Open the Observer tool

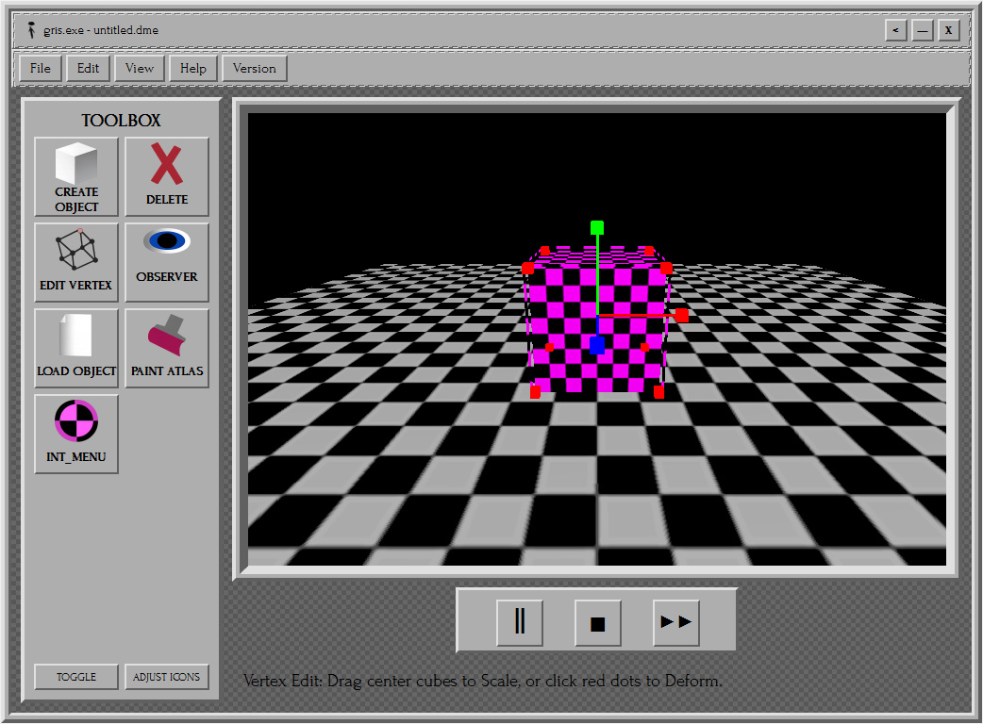tap(167, 262)
